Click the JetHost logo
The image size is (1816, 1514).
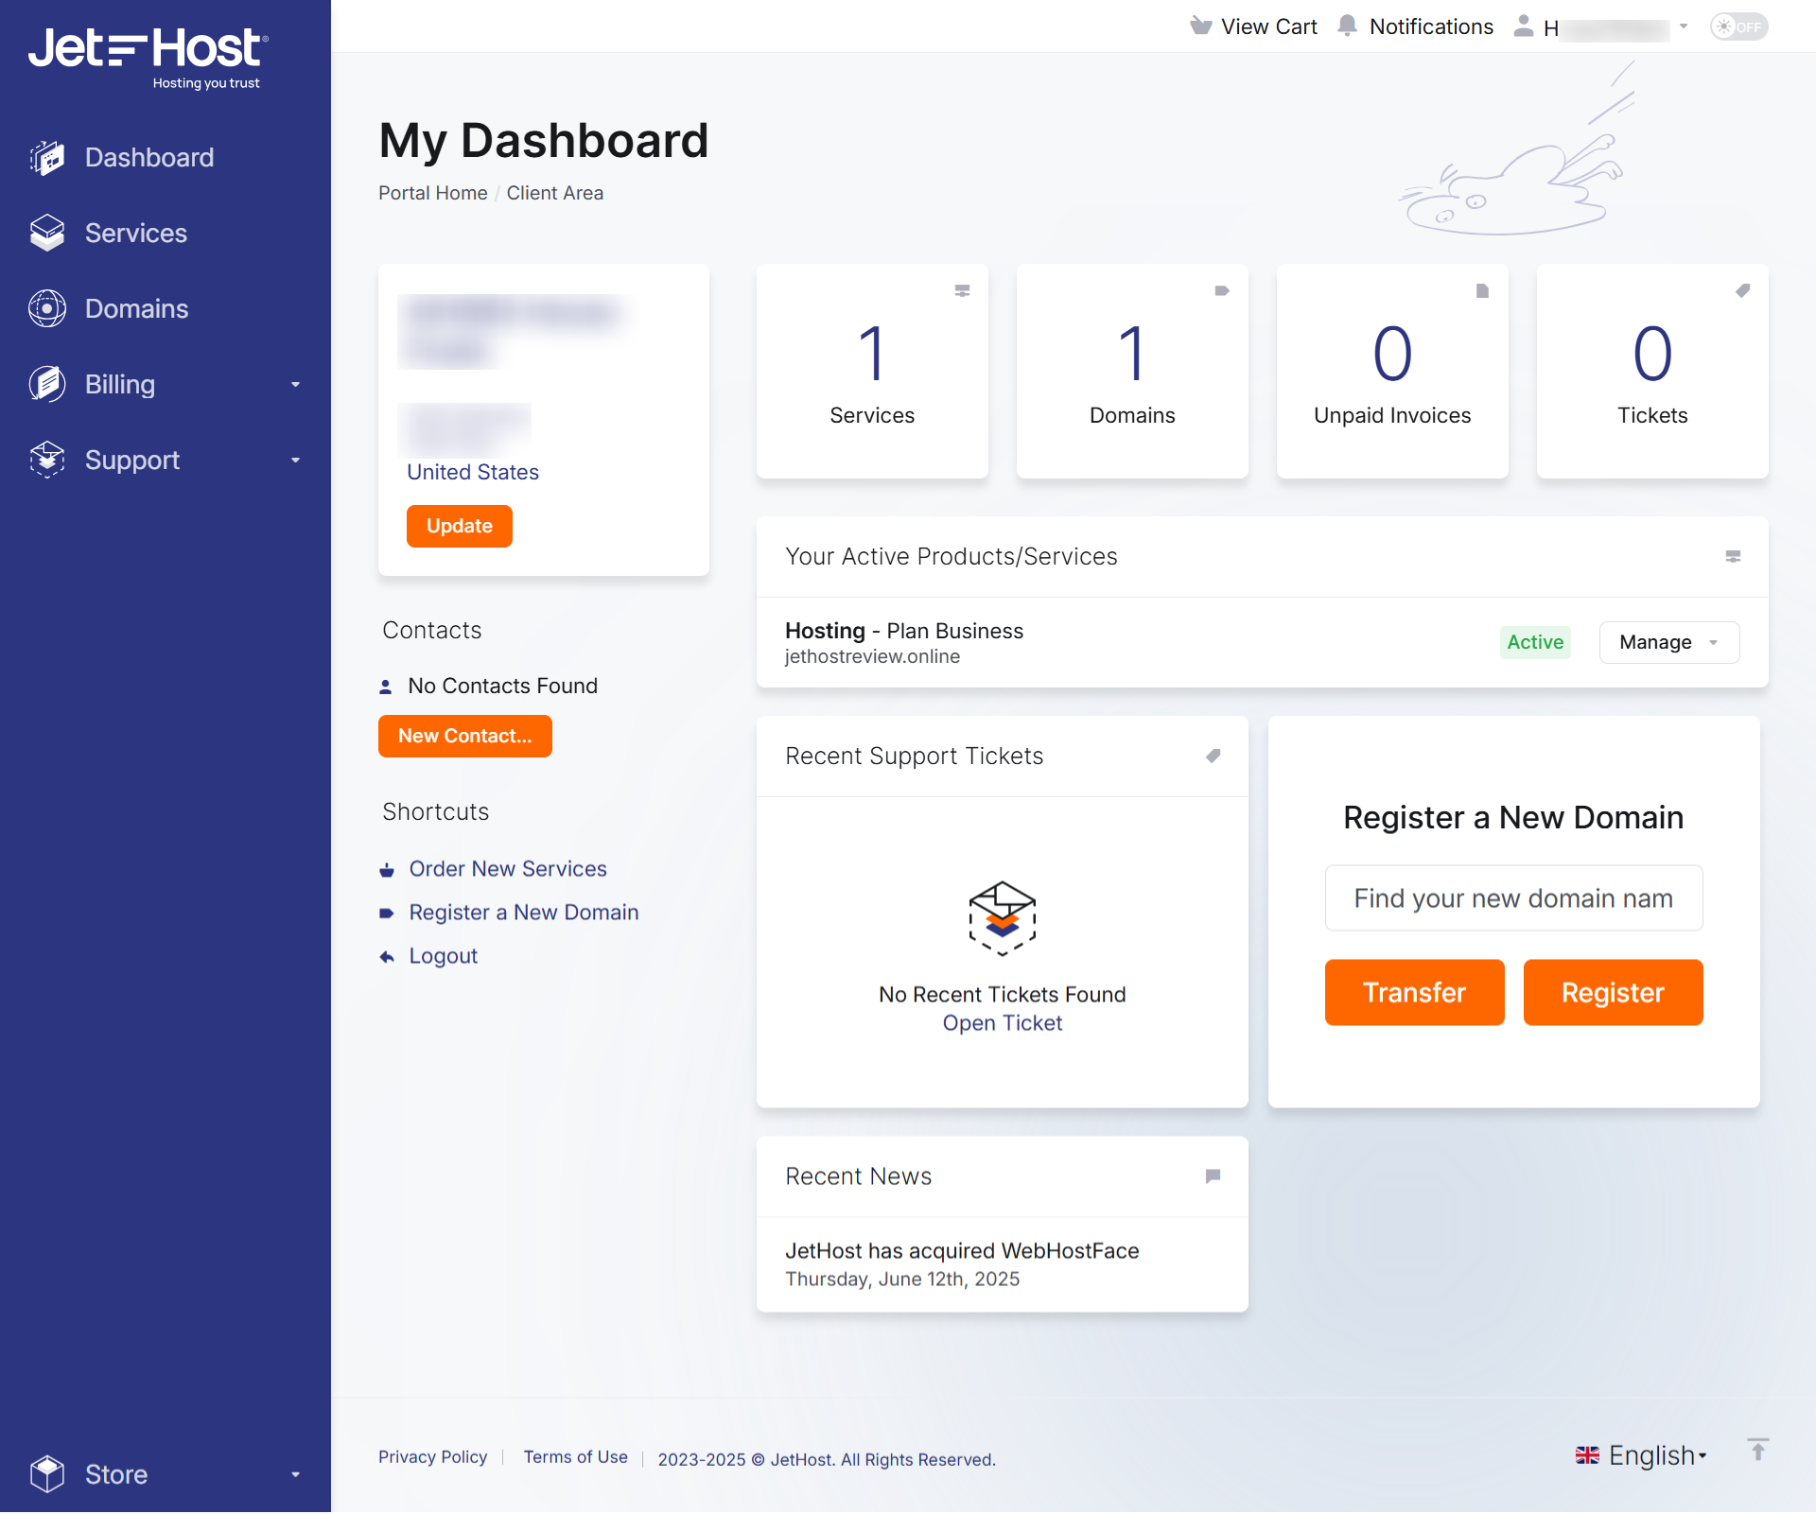[148, 58]
